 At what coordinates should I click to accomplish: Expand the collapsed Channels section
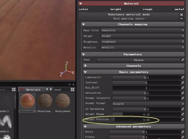coord(133,66)
